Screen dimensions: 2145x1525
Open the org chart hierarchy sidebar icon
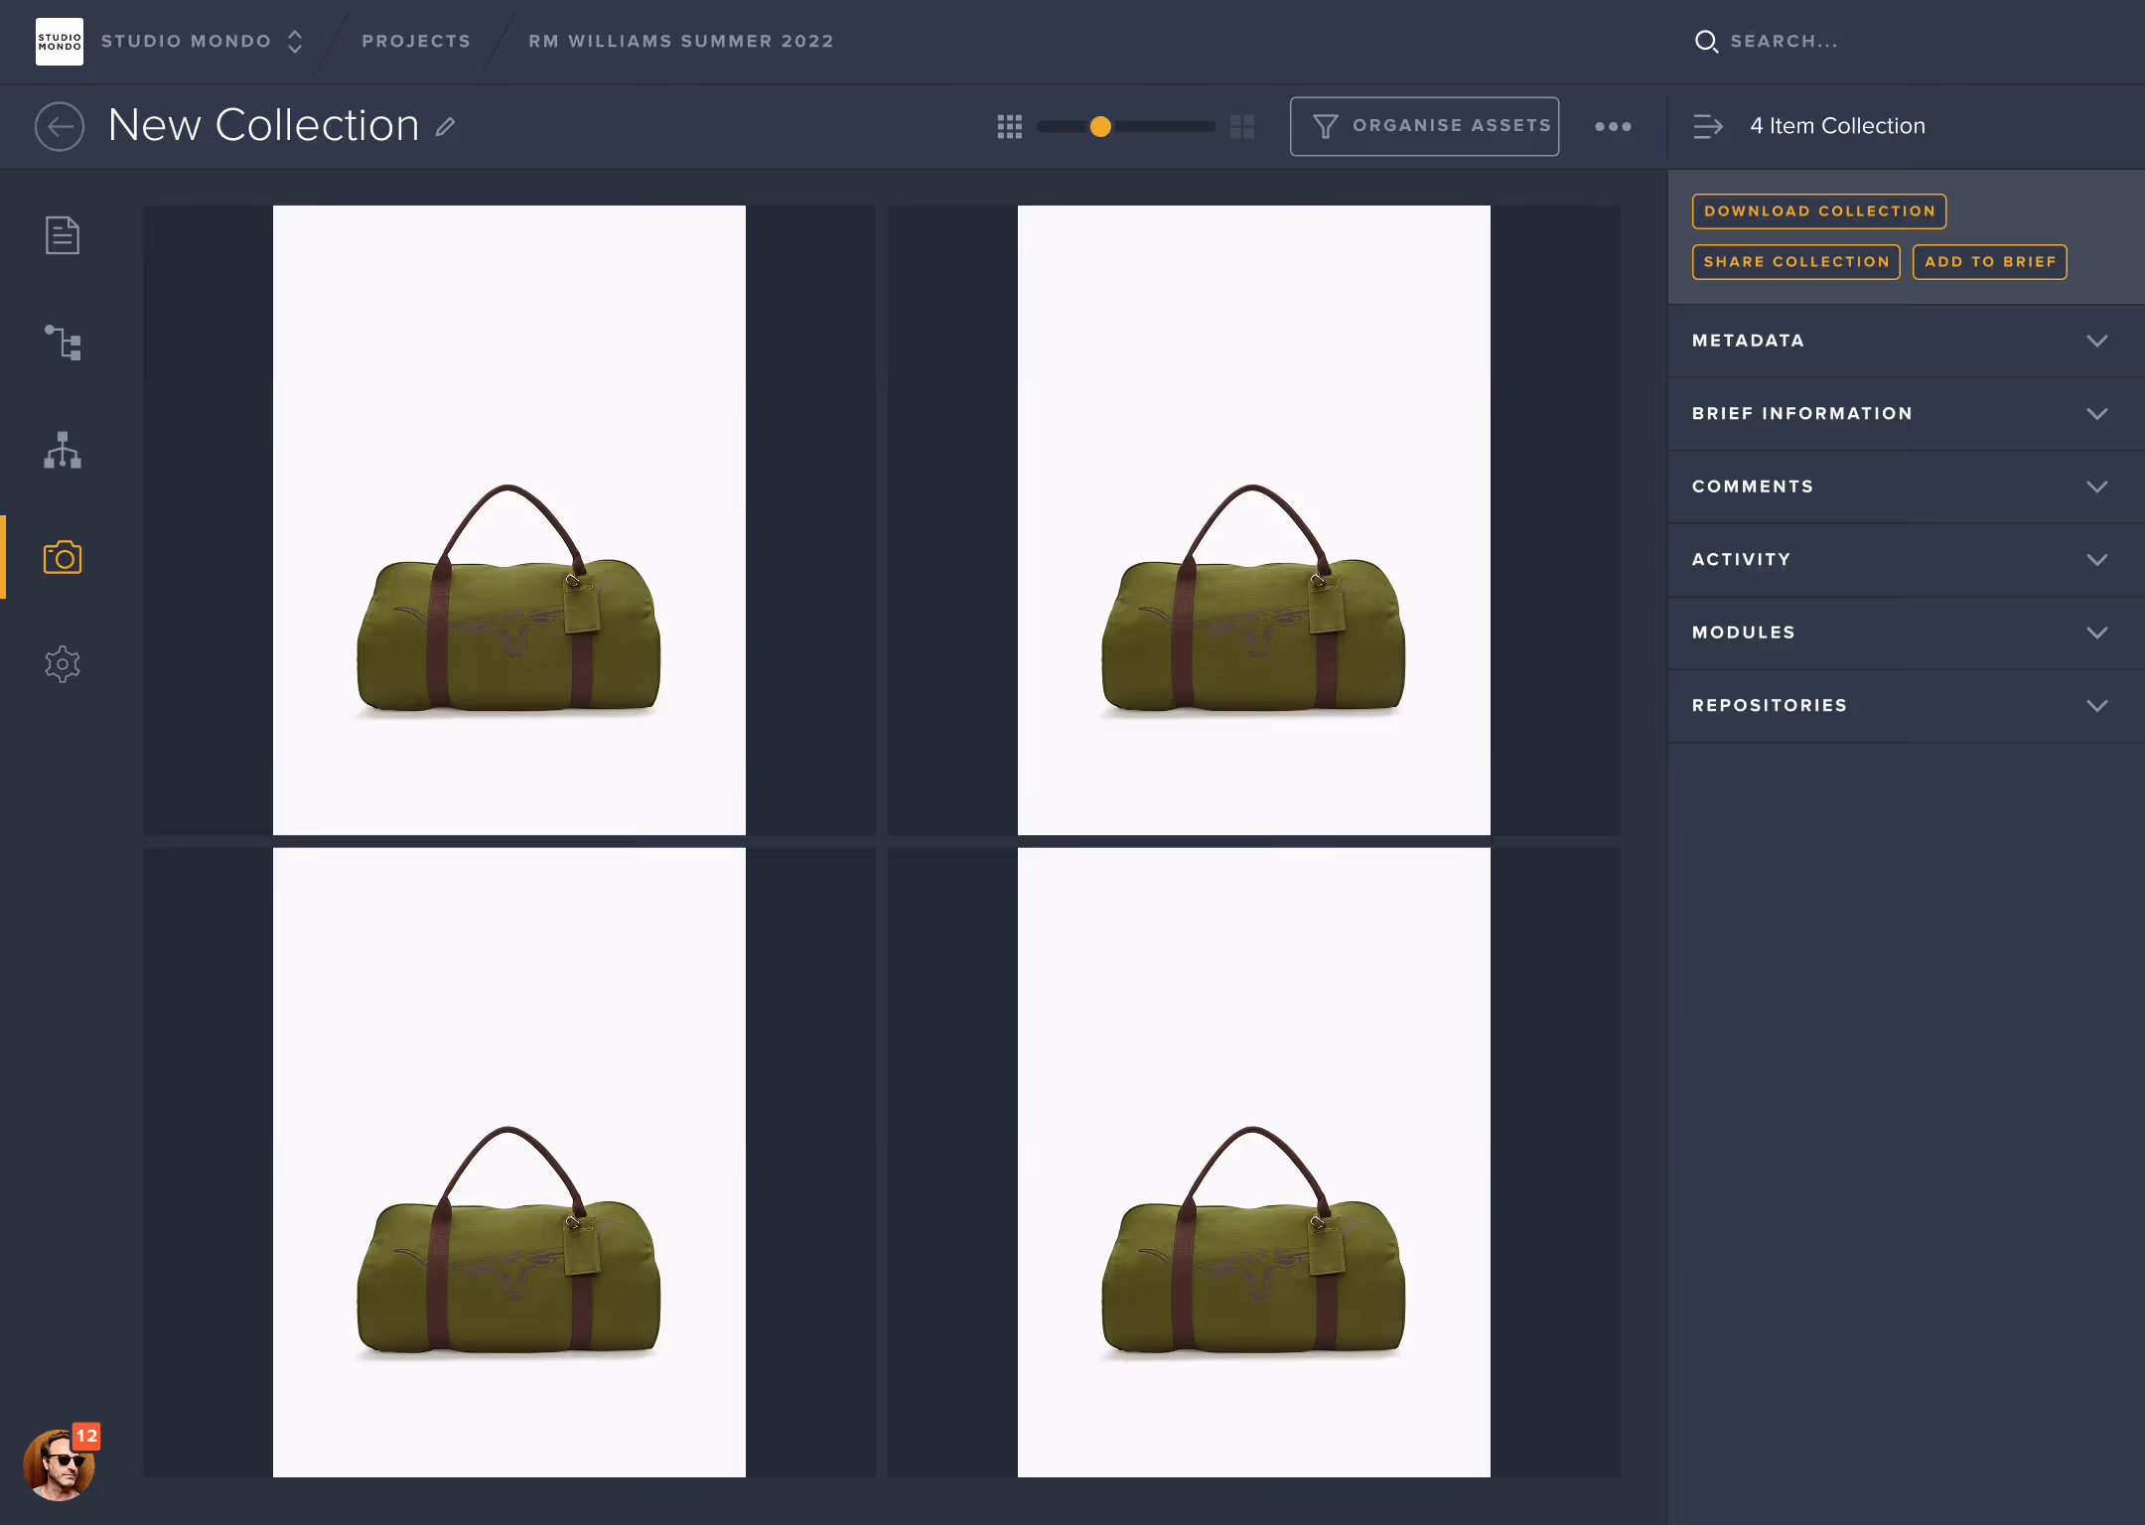(62, 450)
